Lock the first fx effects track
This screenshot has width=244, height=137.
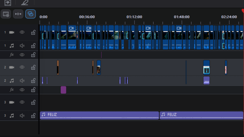[x=33, y=54]
